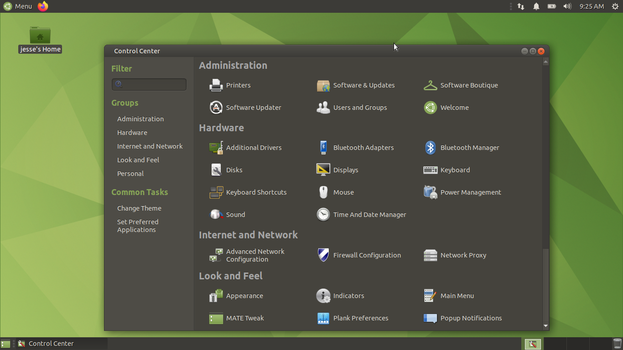The width and height of the screenshot is (623, 350).
Task: Open the Indicators icon
Action: (323, 296)
